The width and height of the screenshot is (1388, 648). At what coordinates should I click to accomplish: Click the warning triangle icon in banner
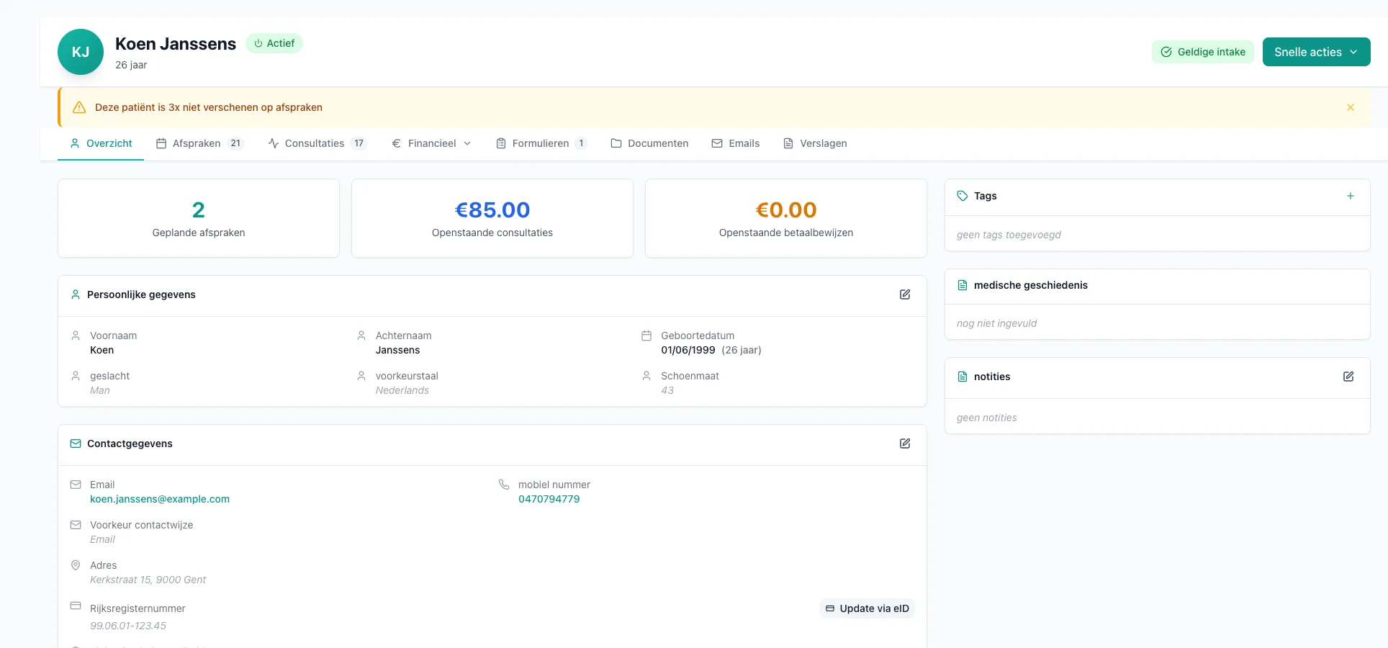click(79, 107)
